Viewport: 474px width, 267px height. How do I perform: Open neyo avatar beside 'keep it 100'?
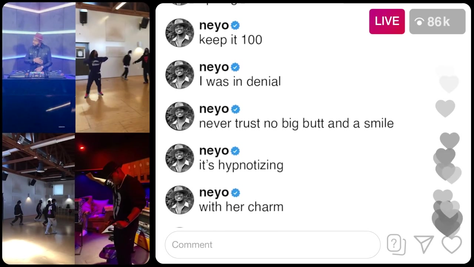pos(180,33)
